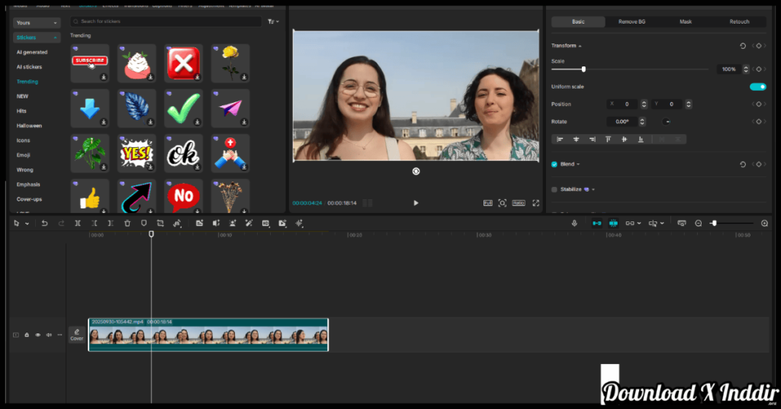781x409 pixels.
Task: Open the linkage options arrow
Action: click(x=639, y=224)
